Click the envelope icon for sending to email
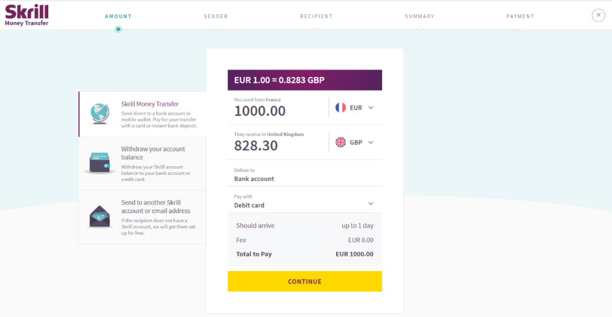 [x=100, y=216]
